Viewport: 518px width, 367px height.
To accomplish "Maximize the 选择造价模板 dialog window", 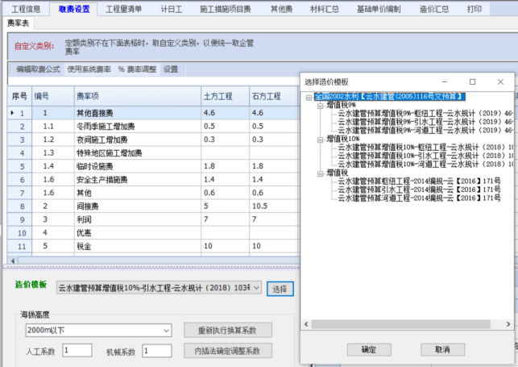I will tap(472, 81).
